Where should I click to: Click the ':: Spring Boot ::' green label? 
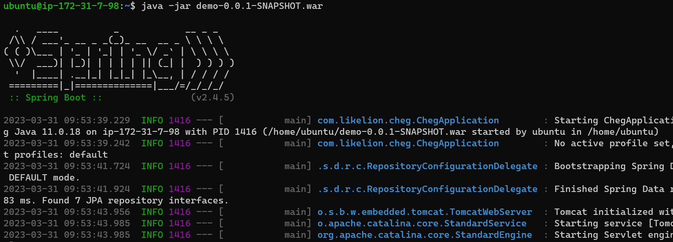[56, 97]
